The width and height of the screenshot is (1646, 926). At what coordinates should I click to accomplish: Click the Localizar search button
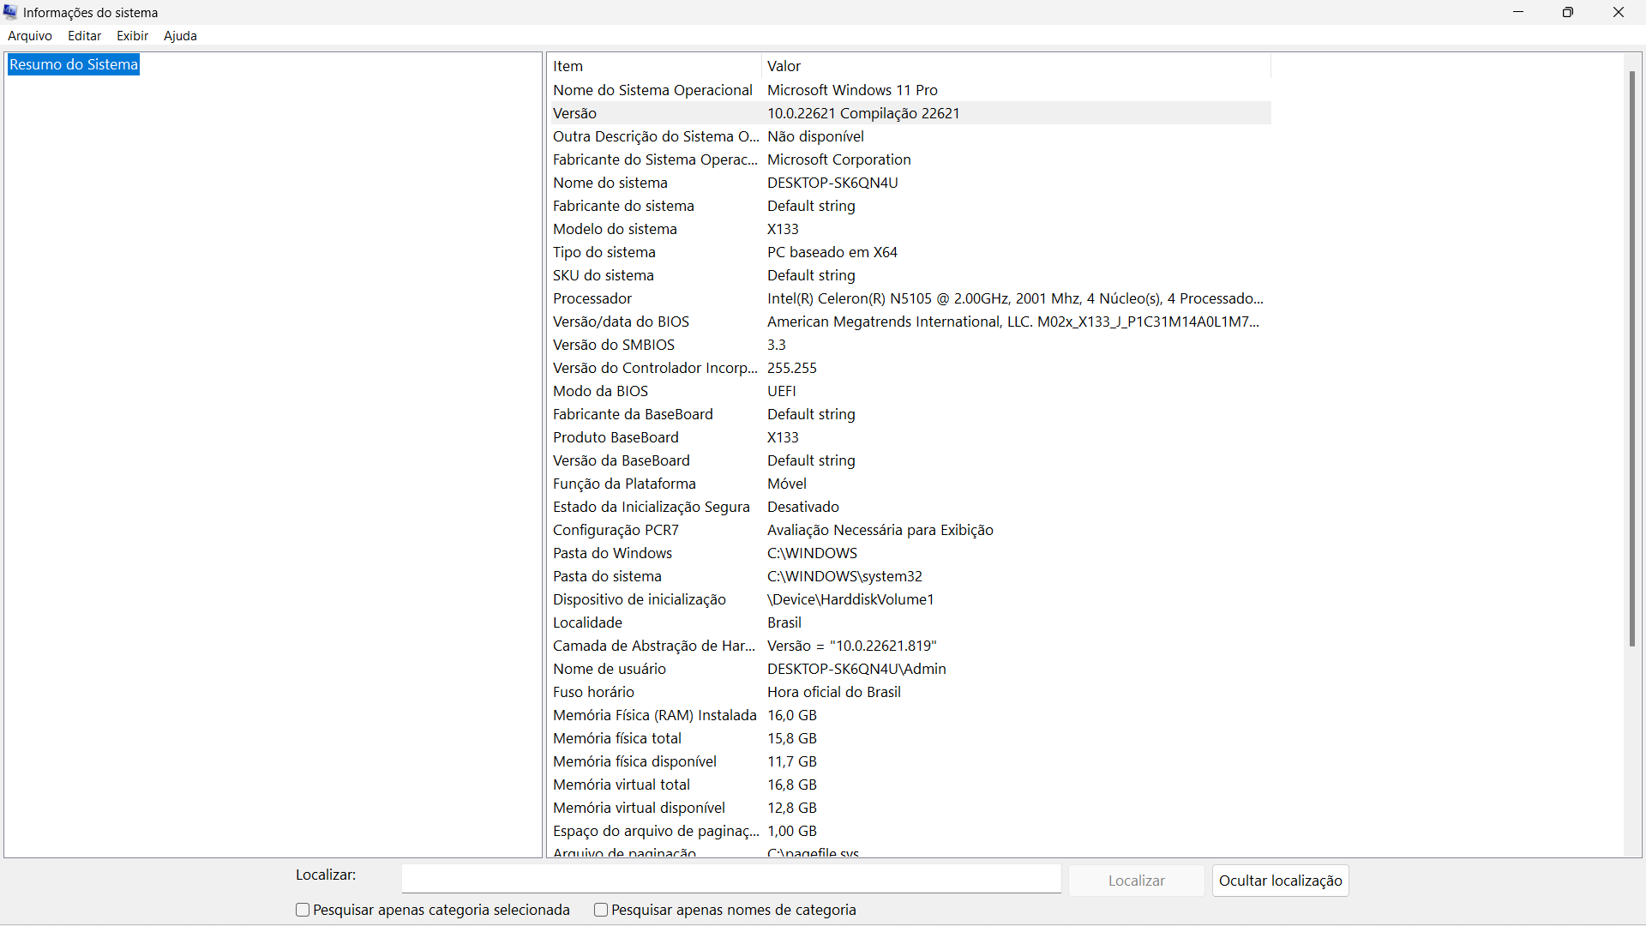(1136, 881)
